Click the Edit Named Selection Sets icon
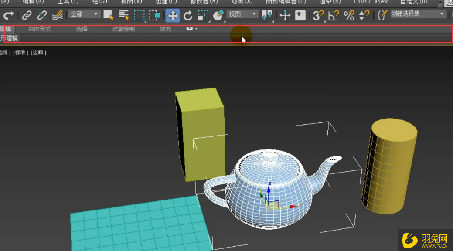 coord(381,15)
